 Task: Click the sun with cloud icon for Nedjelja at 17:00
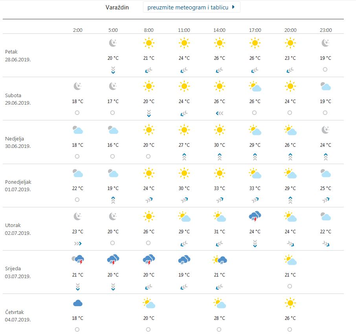tap(255, 130)
